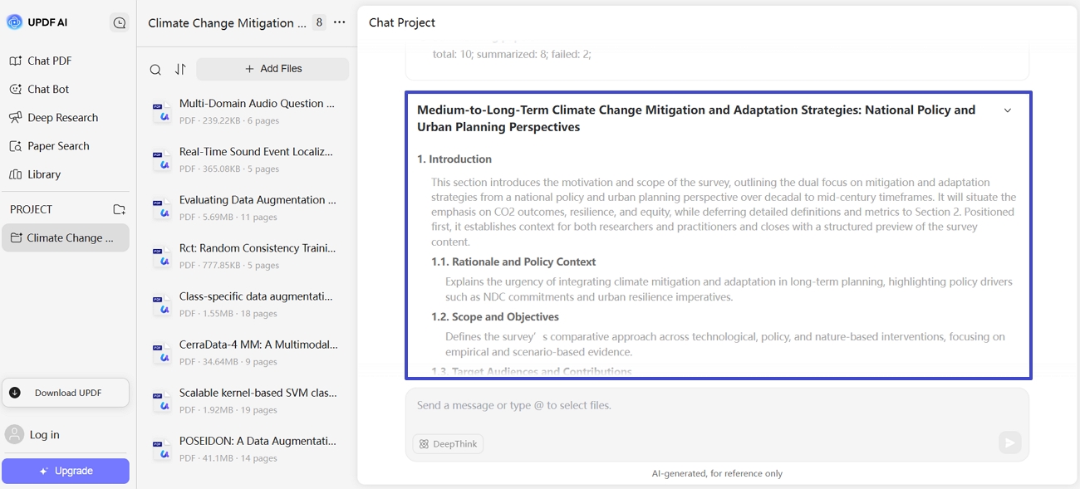Image resolution: width=1080 pixels, height=489 pixels.
Task: Open Rct: Random Consistency Training file
Action: pyautogui.click(x=248, y=256)
